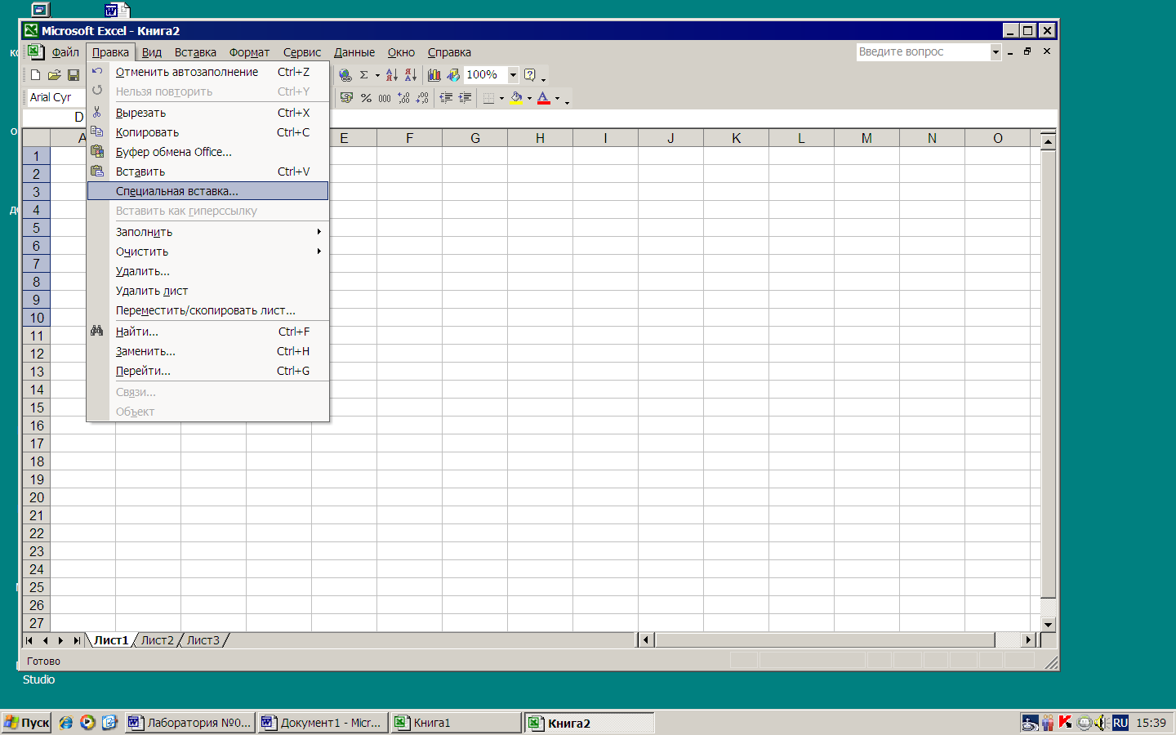1176x735 pixels.
Task: Choose Вырезать from Правка menu
Action: (208, 113)
